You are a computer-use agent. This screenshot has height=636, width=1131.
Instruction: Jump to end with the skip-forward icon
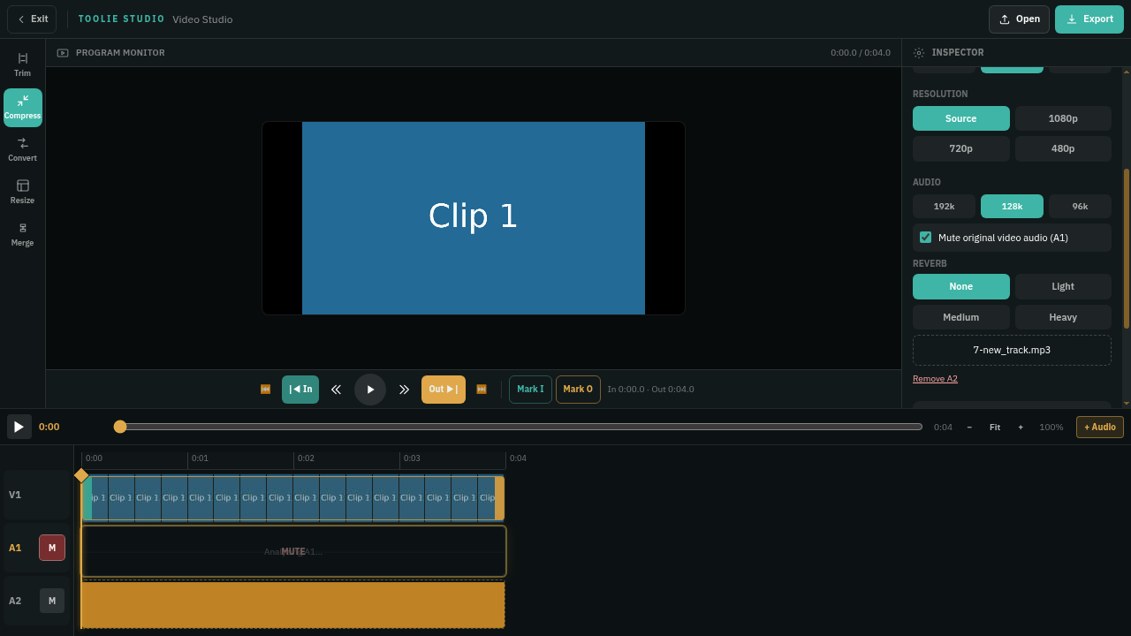(x=482, y=390)
